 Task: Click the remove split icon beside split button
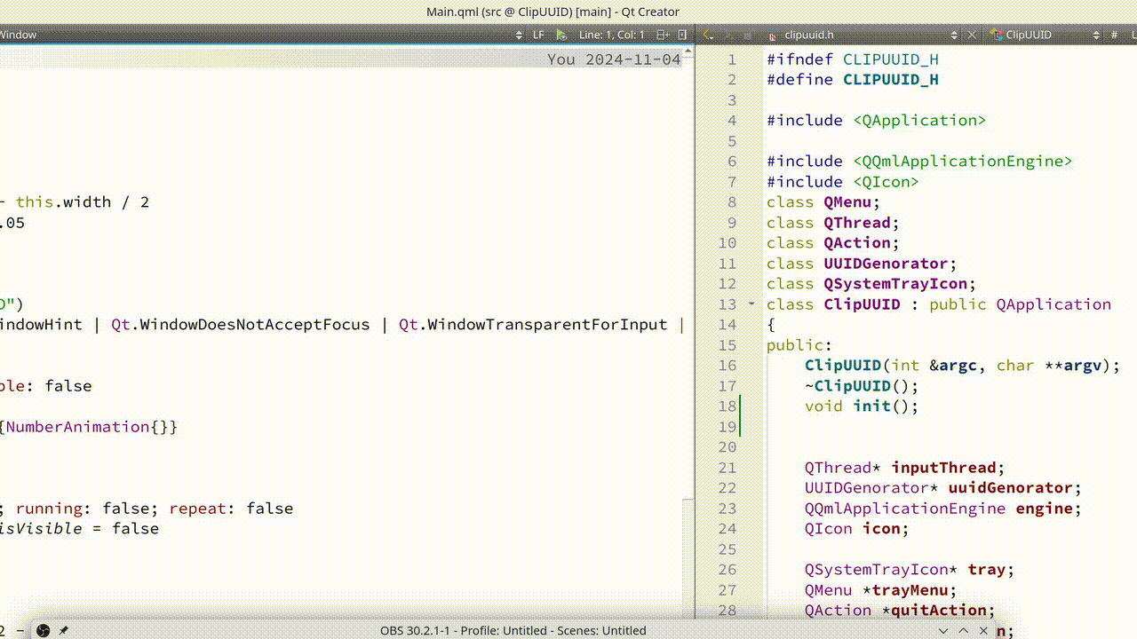click(x=682, y=35)
